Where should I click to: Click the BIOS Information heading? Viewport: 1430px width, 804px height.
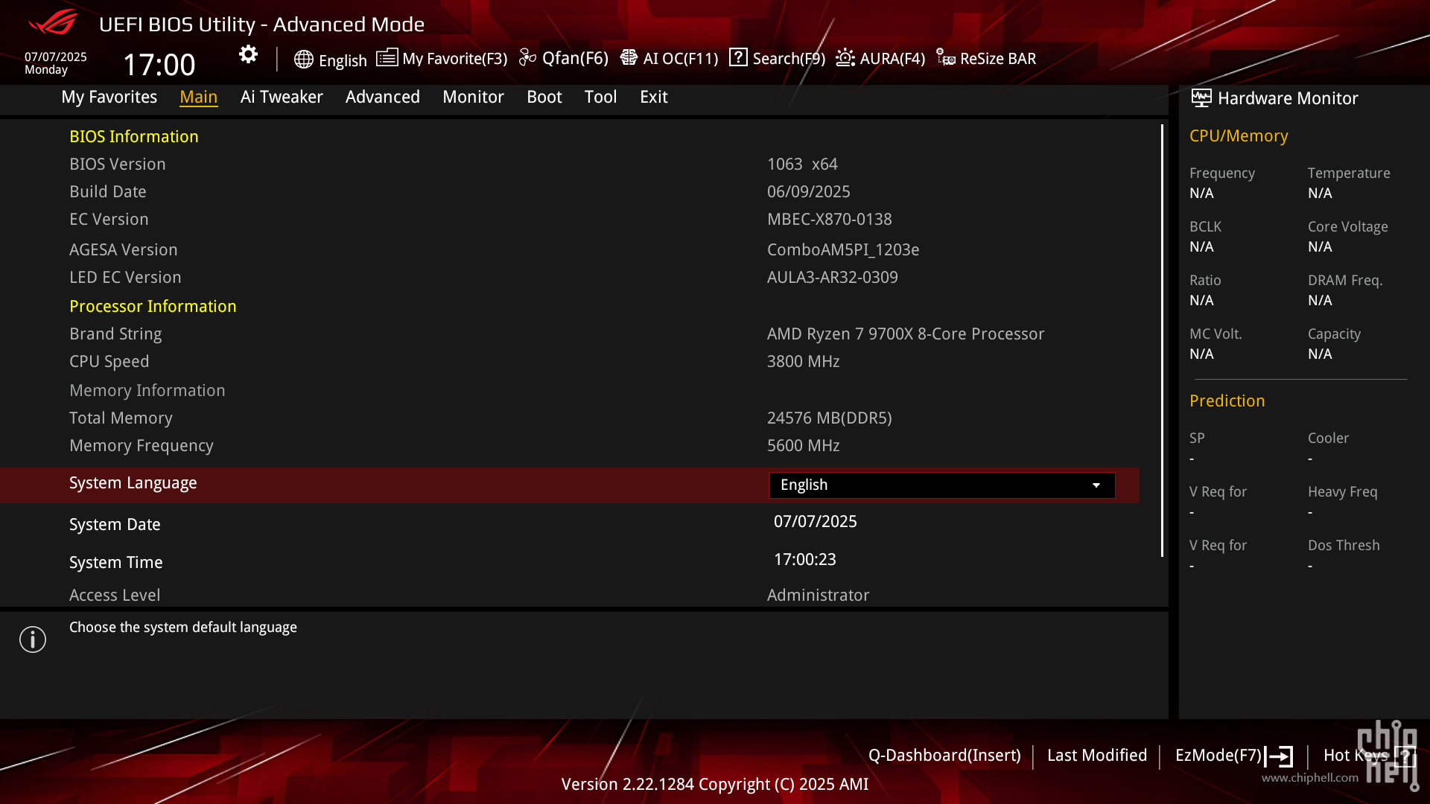pos(133,136)
